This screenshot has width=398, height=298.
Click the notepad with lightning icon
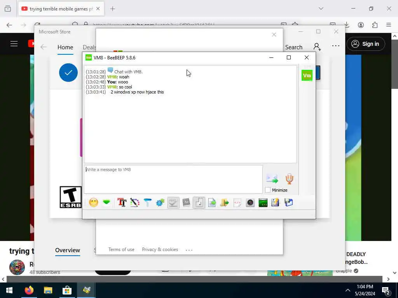click(276, 203)
